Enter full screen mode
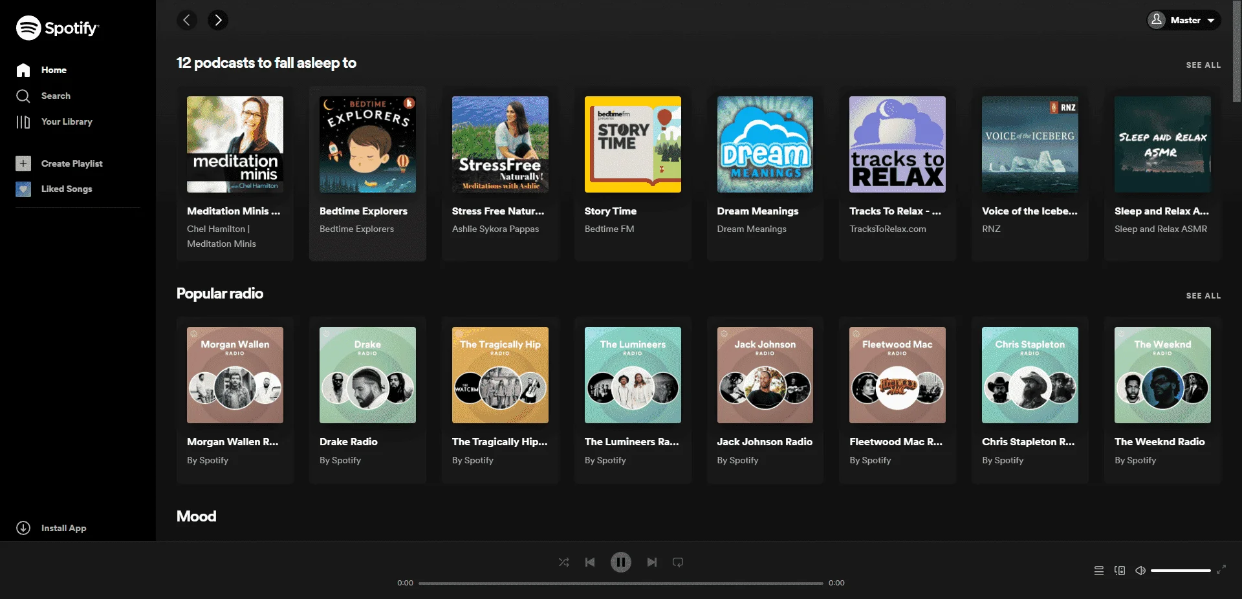The width and height of the screenshot is (1242, 599). point(1221,570)
